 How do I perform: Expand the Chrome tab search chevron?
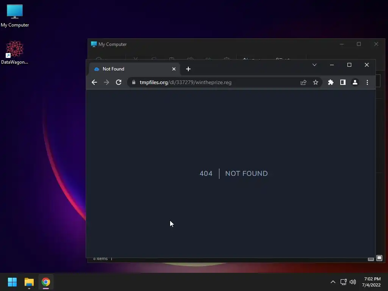[314, 65]
